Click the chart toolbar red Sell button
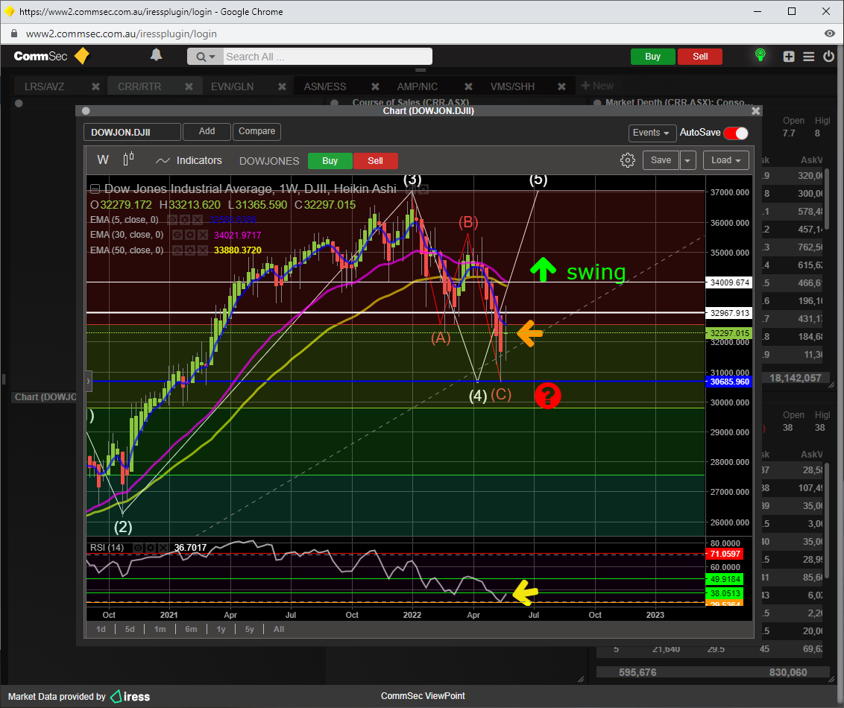Viewport: 844px width, 708px height. tap(375, 161)
